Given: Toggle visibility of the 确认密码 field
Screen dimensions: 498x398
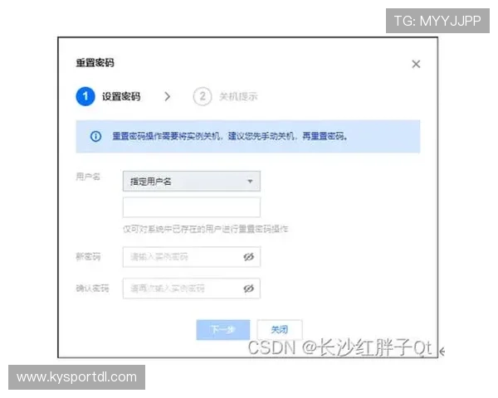Looking at the screenshot, I should click(x=249, y=289).
